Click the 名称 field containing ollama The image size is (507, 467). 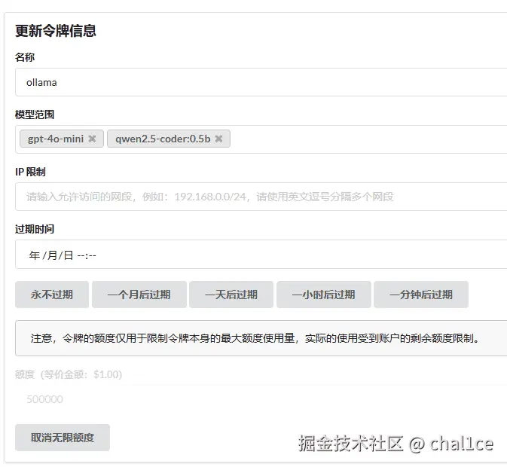pos(261,82)
